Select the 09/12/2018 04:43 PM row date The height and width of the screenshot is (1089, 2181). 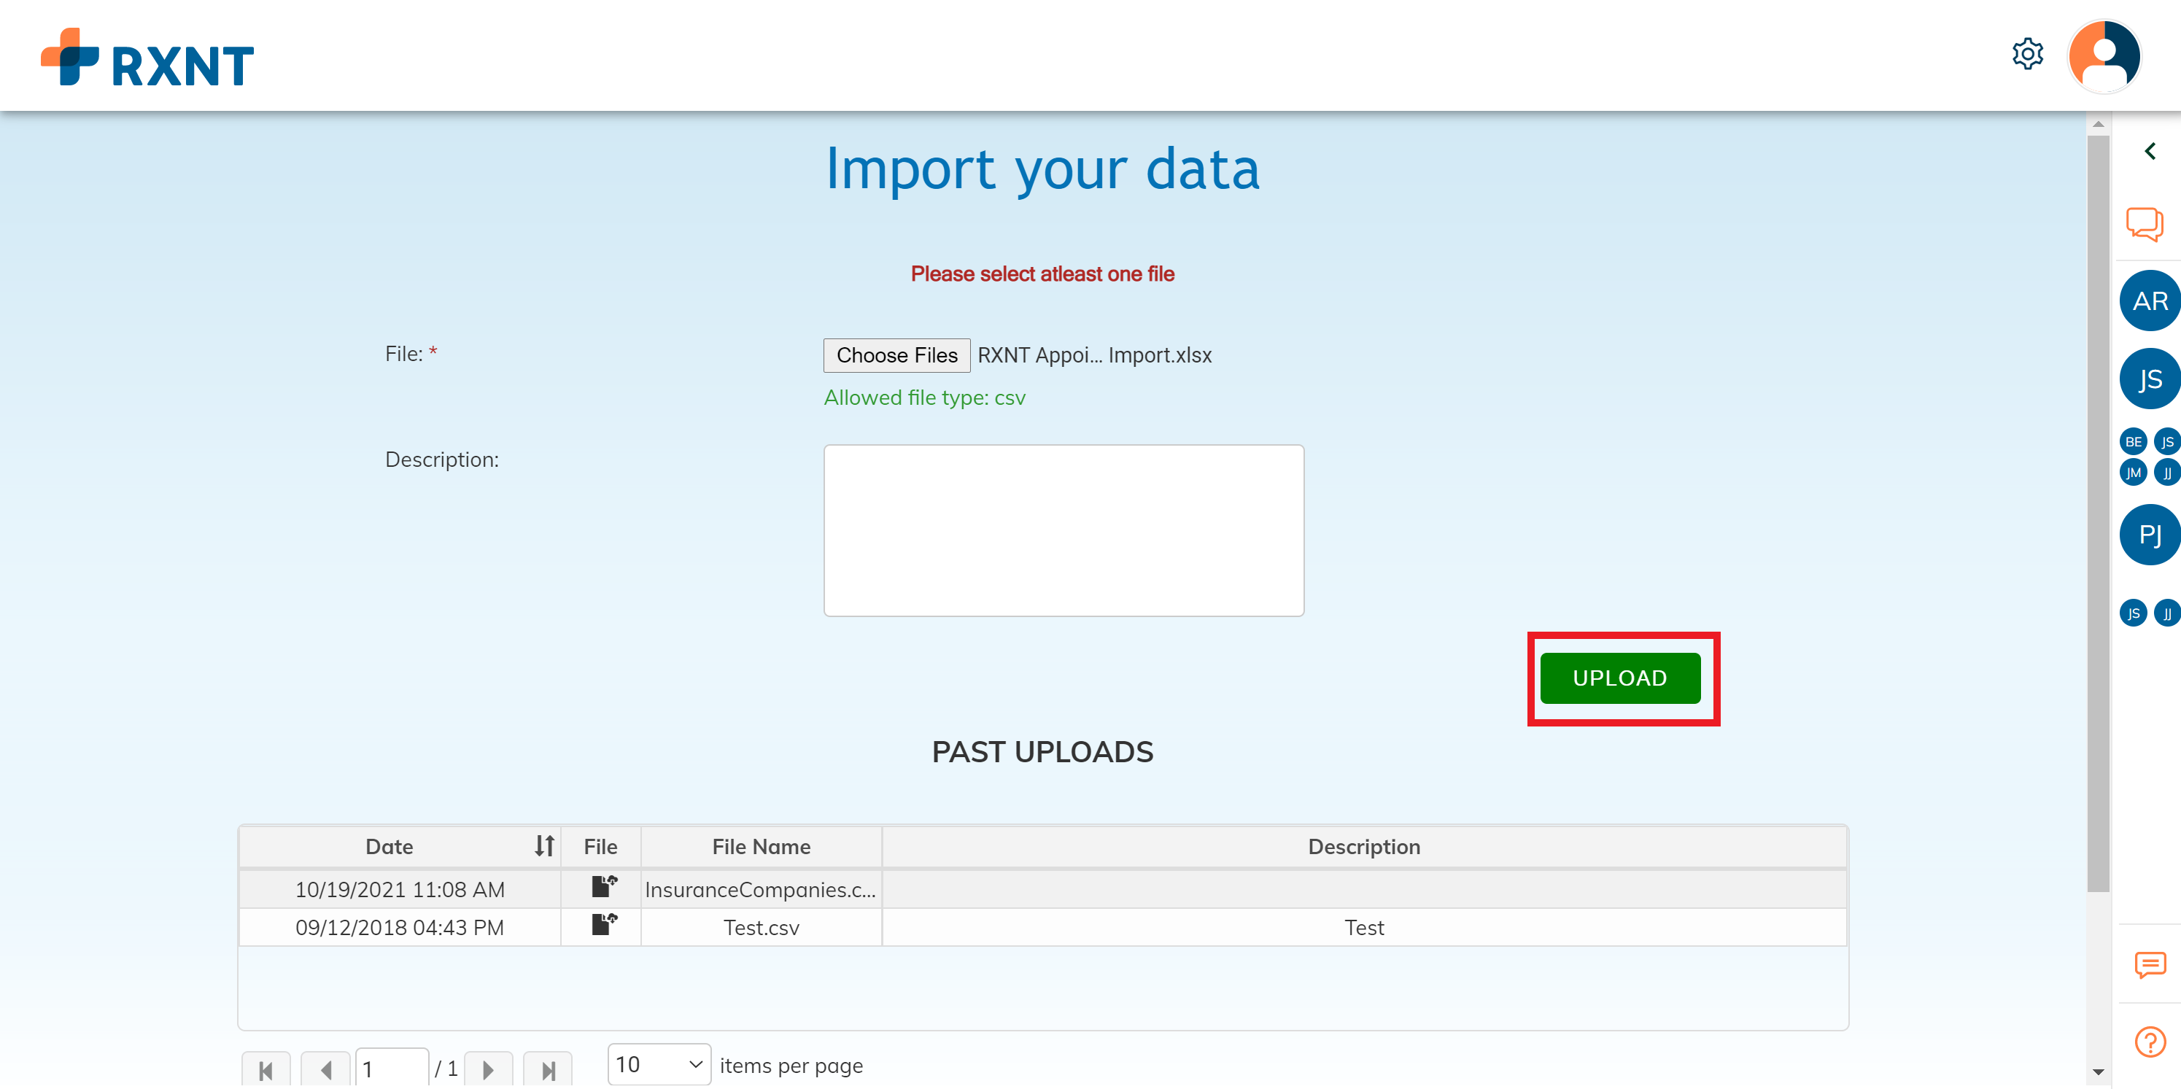click(400, 927)
